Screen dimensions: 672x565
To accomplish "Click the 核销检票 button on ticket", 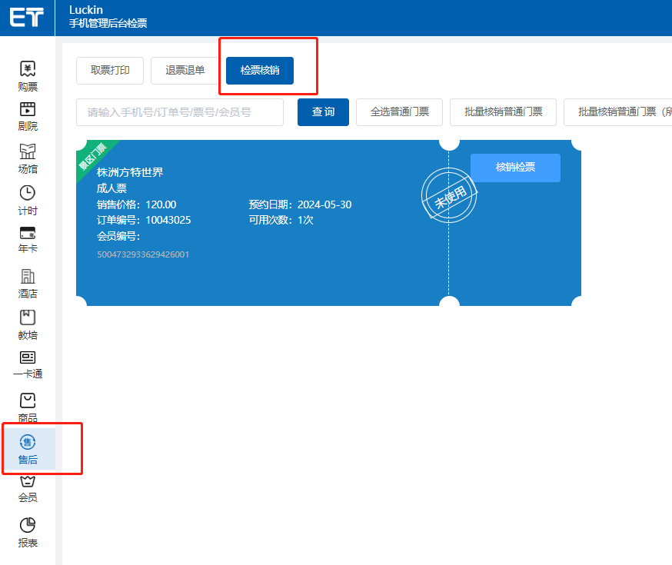I will 515,168.
